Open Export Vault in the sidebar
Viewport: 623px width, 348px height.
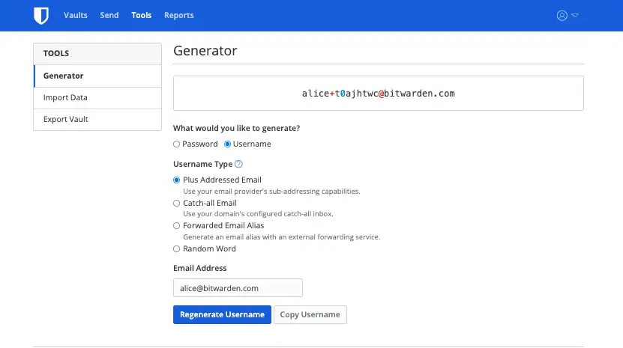(97, 120)
